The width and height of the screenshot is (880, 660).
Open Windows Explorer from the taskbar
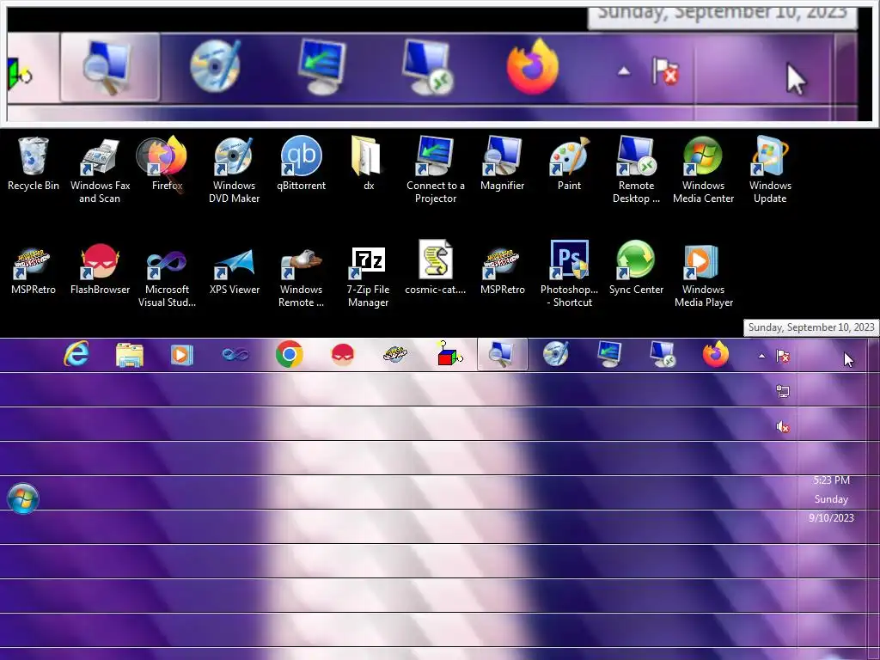click(x=130, y=355)
